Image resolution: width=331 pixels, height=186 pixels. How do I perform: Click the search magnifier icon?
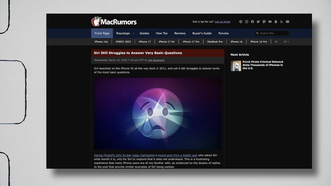(x=257, y=33)
